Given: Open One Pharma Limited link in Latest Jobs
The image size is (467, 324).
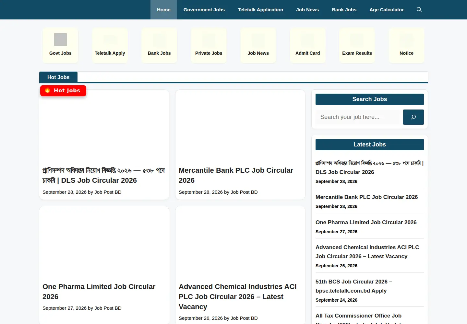Looking at the screenshot, I should tap(366, 222).
